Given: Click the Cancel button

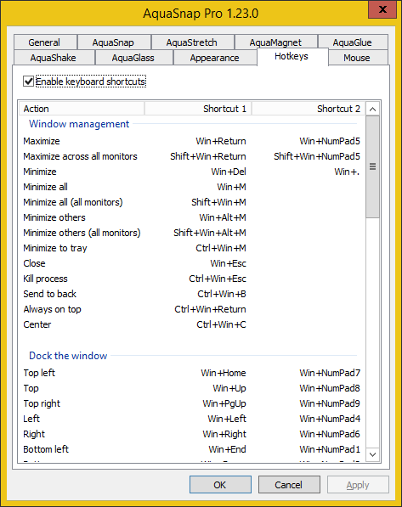Looking at the screenshot, I should [289, 484].
